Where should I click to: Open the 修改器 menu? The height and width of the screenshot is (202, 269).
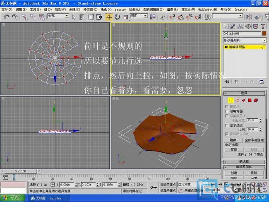click(90, 10)
